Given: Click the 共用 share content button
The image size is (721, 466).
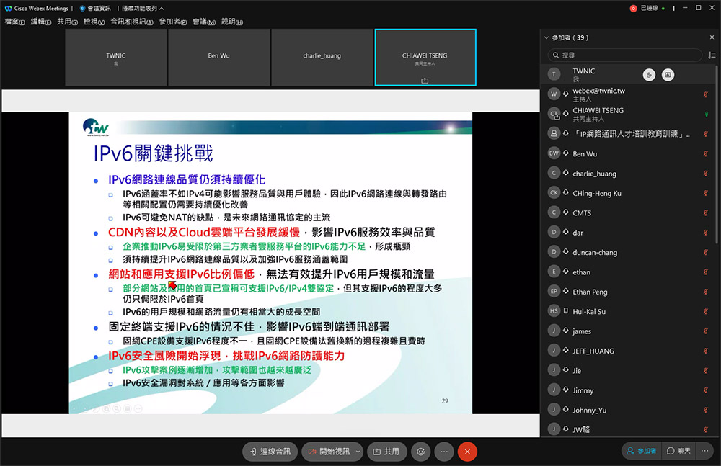Looking at the screenshot, I should [386, 451].
